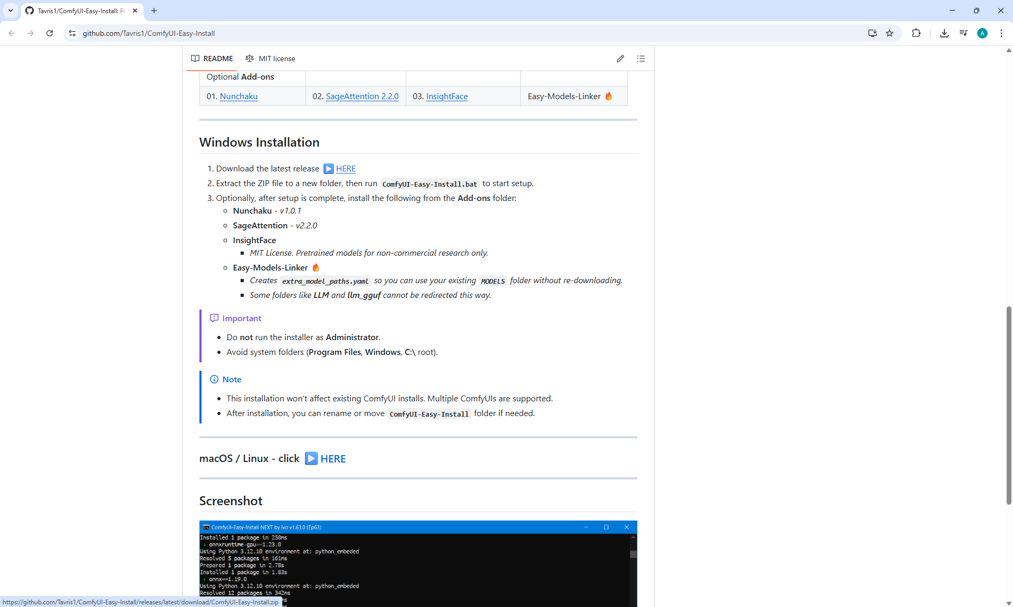Click HERE link for latest Windows release
This screenshot has width=1013, height=607.
346,169
